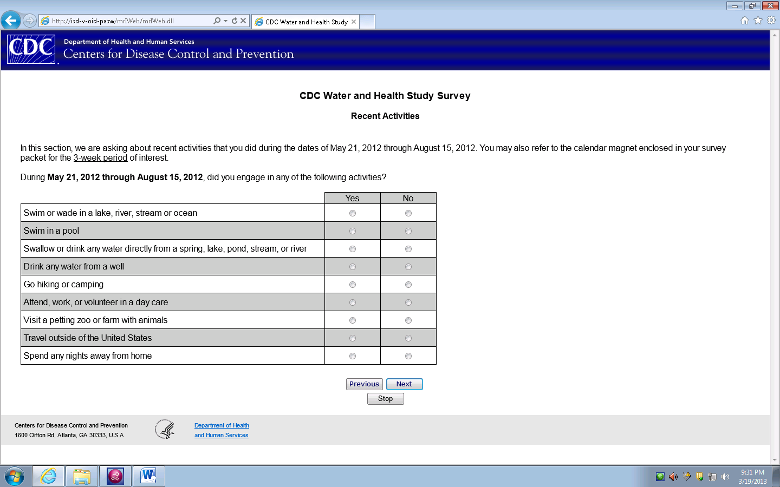Screen dimensions: 780x487
Task: Open the network connection tray icon
Action: pos(712,477)
